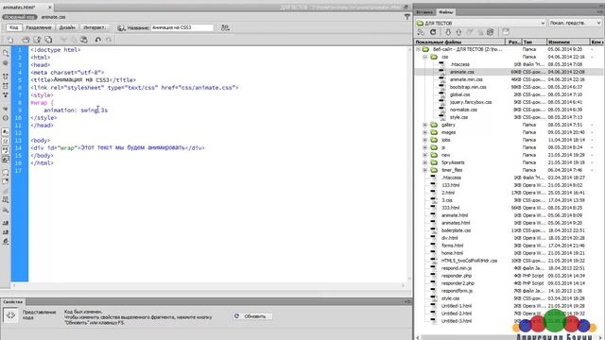Switch to Дизайн view
The image size is (605, 340).
pos(67,27)
